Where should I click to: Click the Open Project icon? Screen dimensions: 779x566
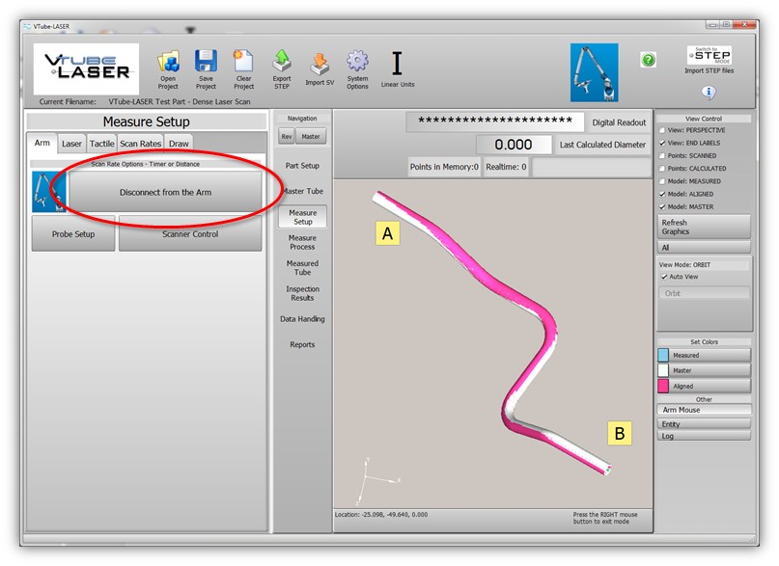coord(168,63)
